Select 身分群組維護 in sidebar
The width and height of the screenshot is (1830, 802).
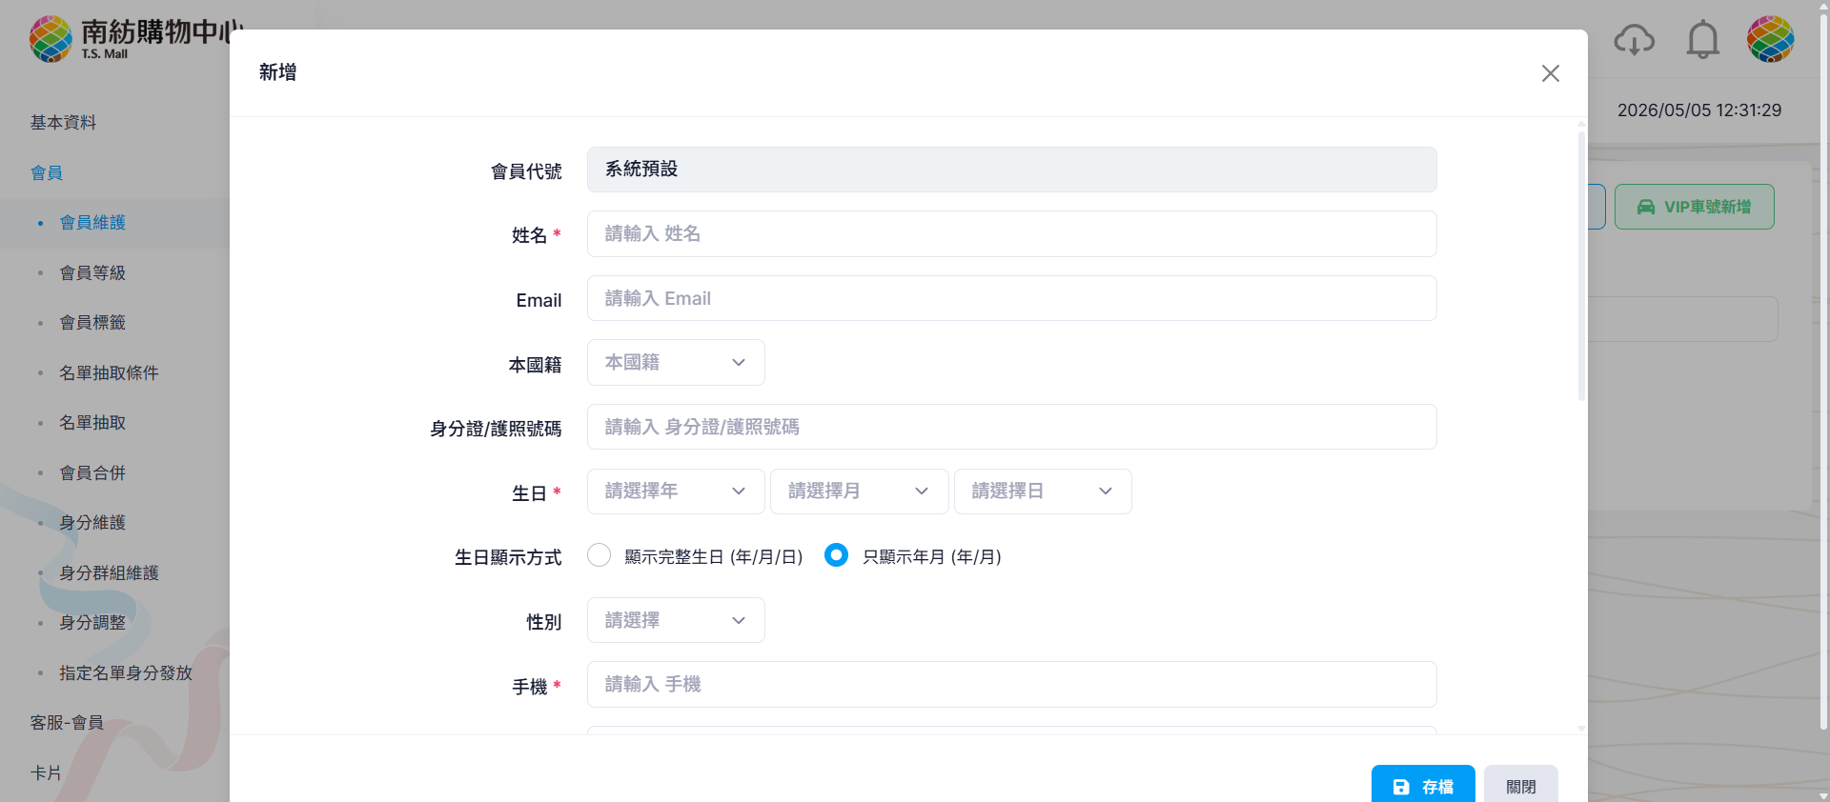click(x=109, y=573)
